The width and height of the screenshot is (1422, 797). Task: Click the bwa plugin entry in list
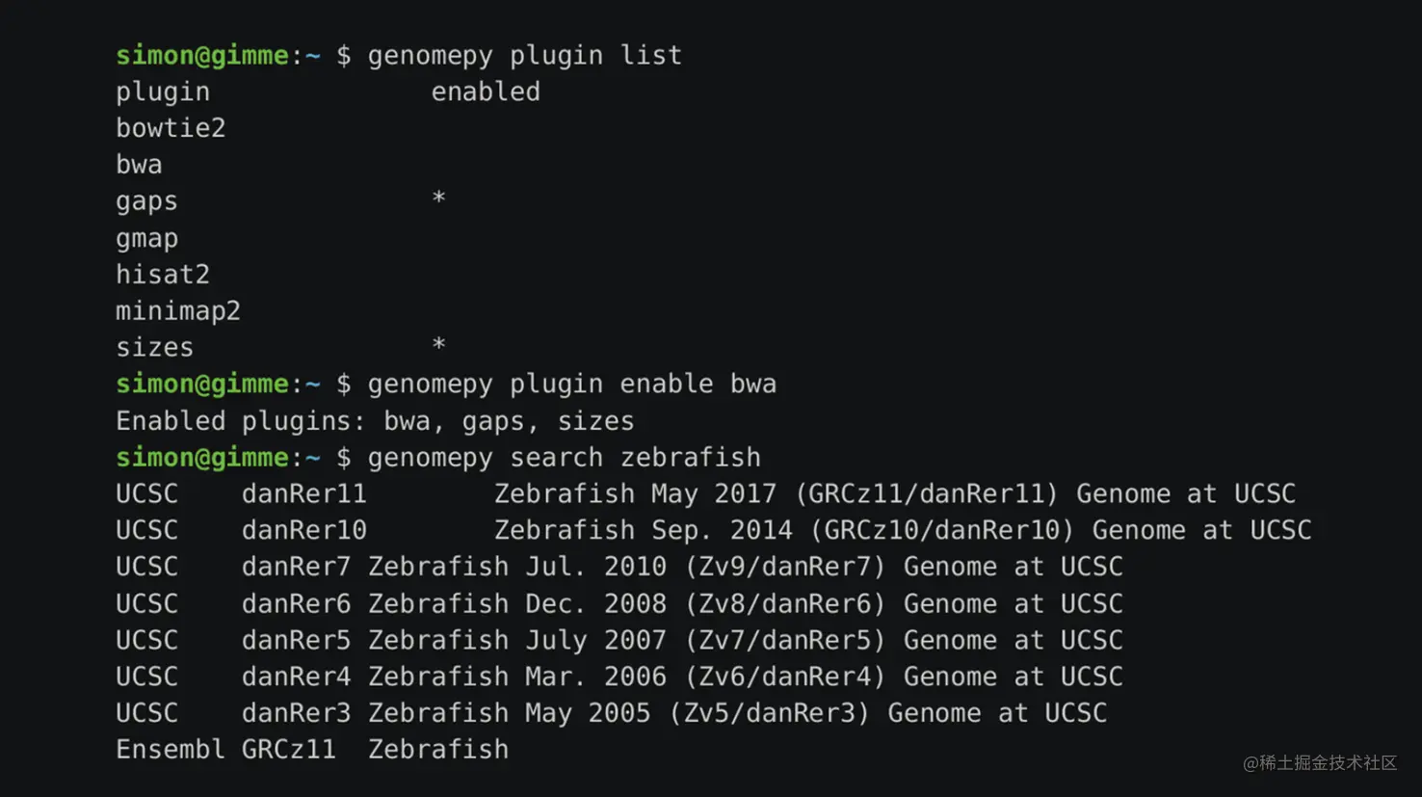139,165
